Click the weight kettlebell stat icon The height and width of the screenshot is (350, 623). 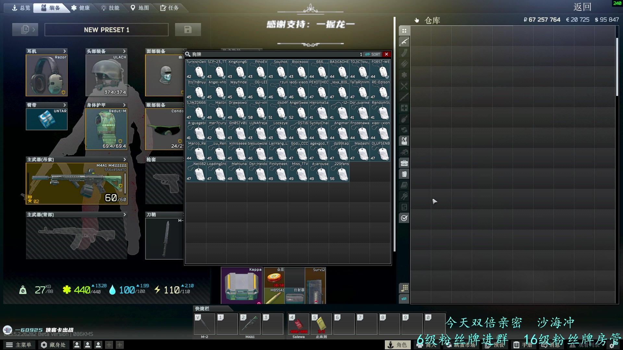tap(23, 290)
